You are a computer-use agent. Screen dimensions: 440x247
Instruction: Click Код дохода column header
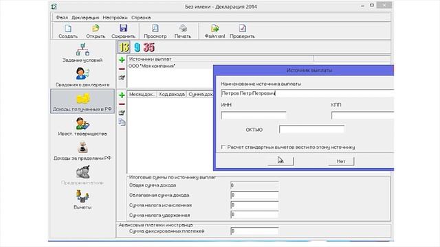pyautogui.click(x=172, y=95)
